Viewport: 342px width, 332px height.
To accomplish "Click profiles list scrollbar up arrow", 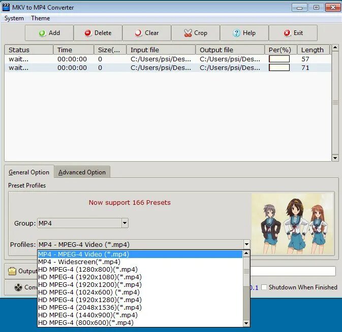I will (x=246, y=253).
